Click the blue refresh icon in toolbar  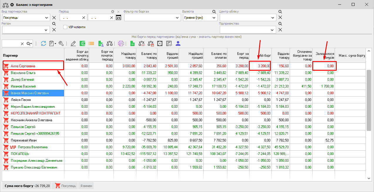pyautogui.click(x=43, y=43)
